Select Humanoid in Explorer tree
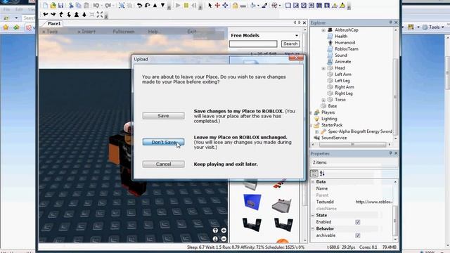Image resolution: width=450 pixels, height=253 pixels. coord(345,43)
